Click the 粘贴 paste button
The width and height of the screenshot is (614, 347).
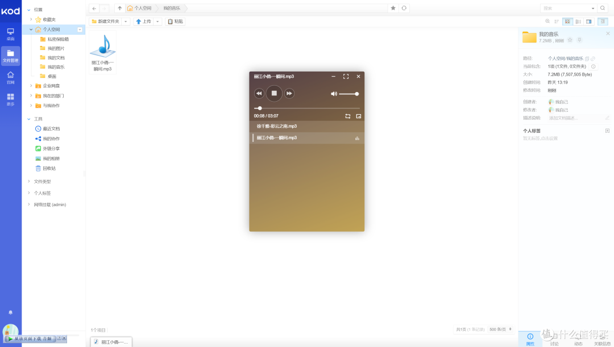point(176,22)
